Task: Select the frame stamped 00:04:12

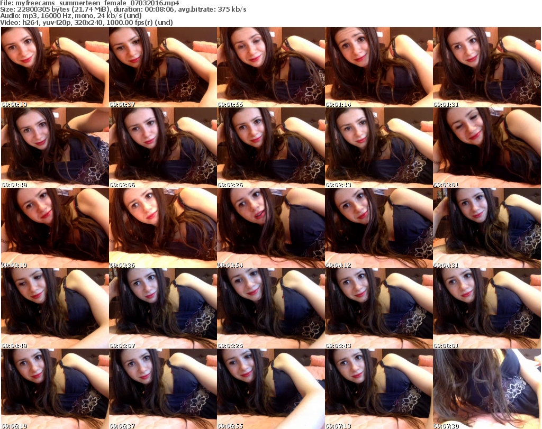Action: [379, 229]
